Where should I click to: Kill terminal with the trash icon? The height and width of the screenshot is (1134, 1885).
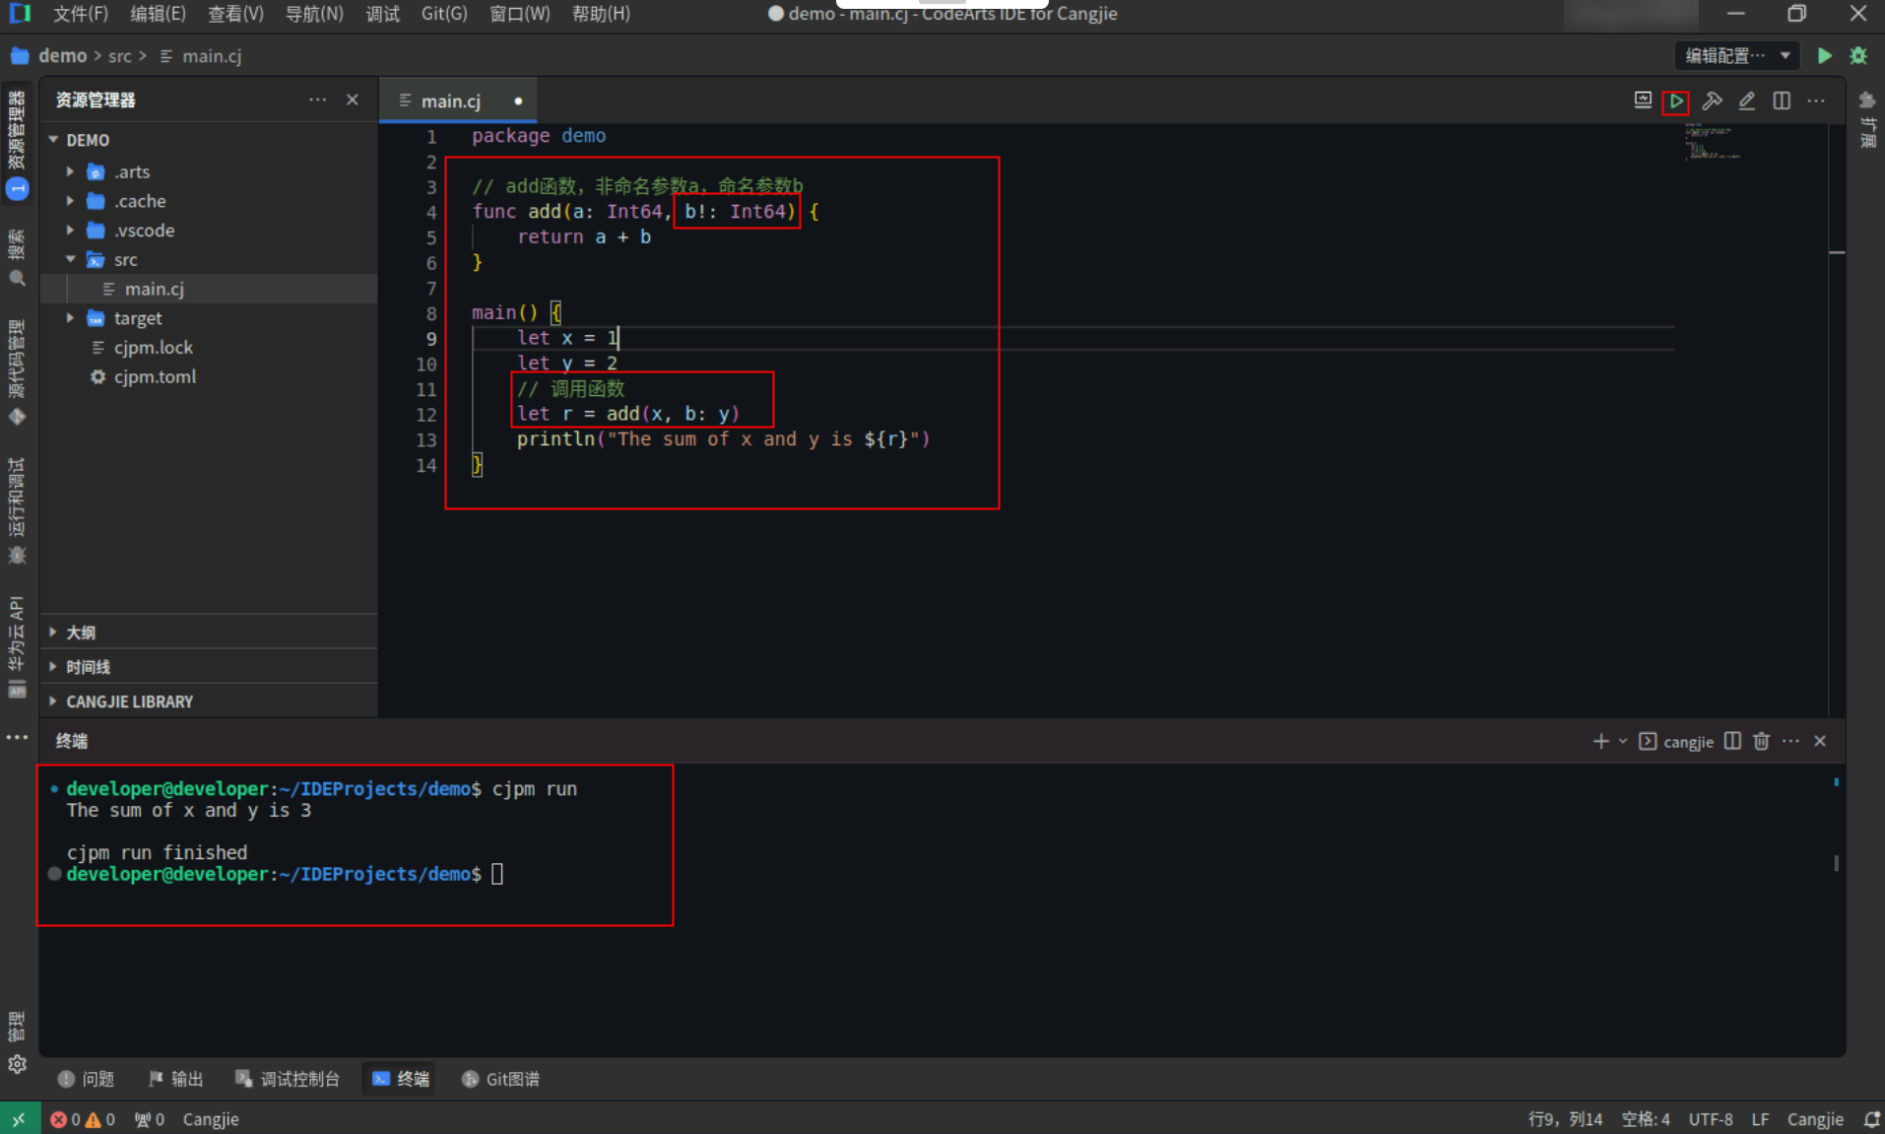[x=1761, y=741]
